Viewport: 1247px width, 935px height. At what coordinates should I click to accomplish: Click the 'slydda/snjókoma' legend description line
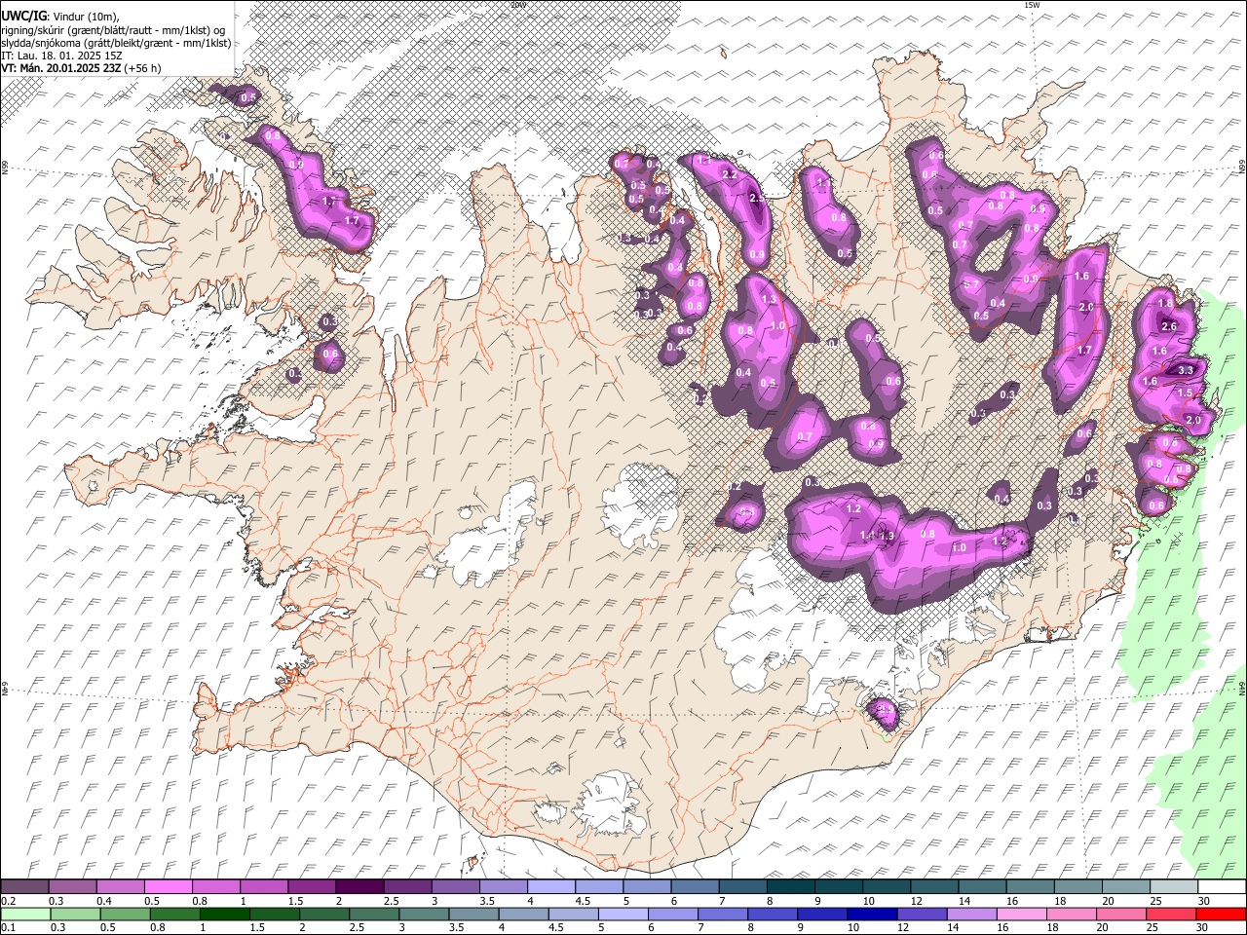(116, 43)
